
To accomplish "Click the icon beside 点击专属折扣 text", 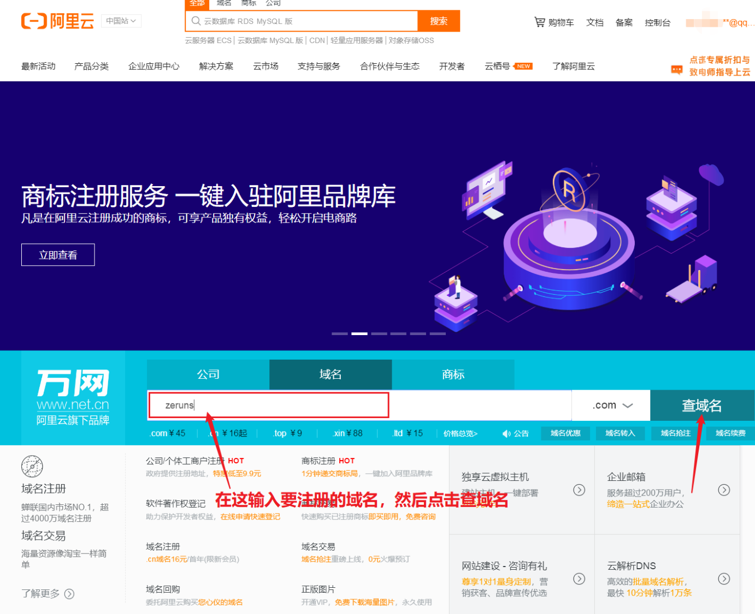I will tap(676, 70).
